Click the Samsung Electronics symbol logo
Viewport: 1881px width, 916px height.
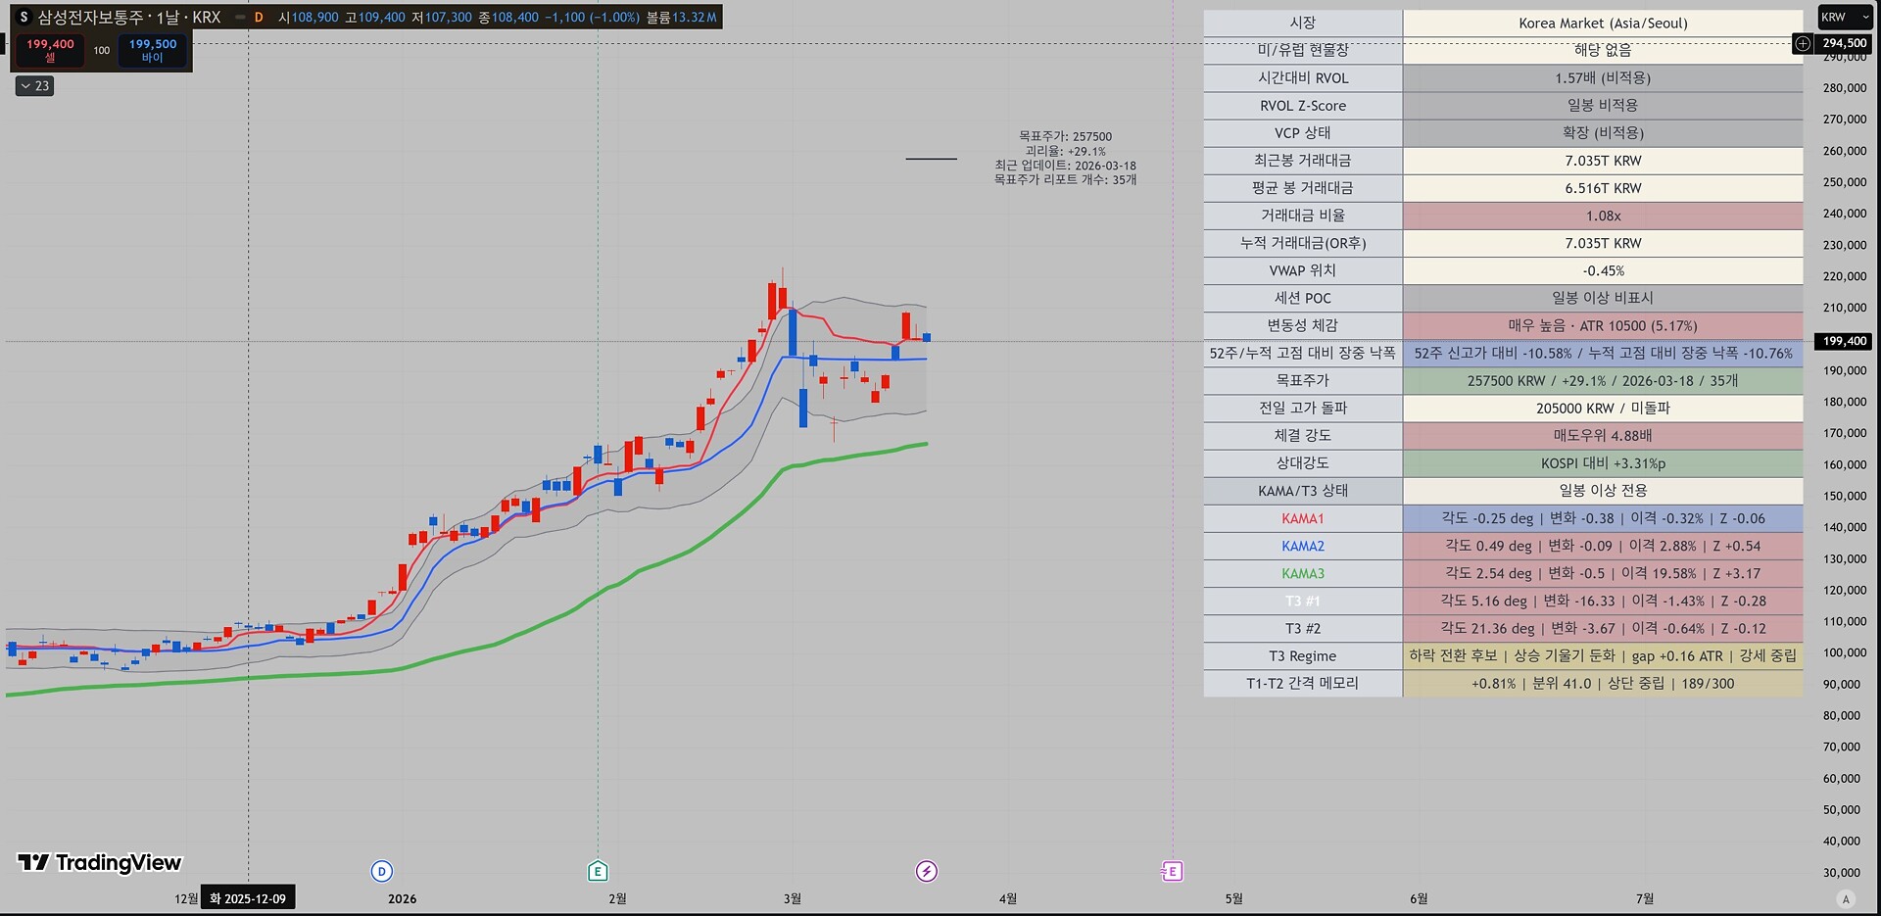click(24, 18)
